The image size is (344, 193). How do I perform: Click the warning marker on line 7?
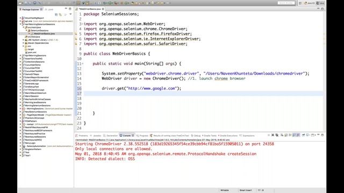(76, 44)
